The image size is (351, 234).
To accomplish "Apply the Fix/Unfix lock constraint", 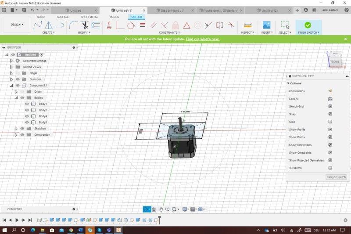I will coord(175,25).
